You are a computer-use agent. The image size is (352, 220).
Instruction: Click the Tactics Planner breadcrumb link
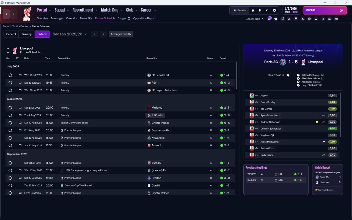(x=20, y=26)
